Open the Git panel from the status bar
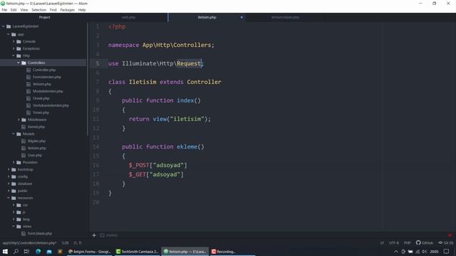 (x=446, y=243)
